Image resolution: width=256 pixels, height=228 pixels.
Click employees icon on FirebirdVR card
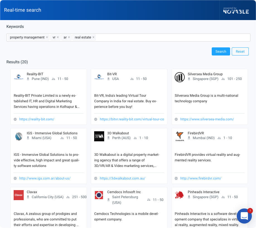pyautogui.click(x=219, y=138)
